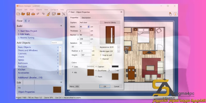
Task: Click the selection frame toolbar icon
Action: (x=64, y=14)
